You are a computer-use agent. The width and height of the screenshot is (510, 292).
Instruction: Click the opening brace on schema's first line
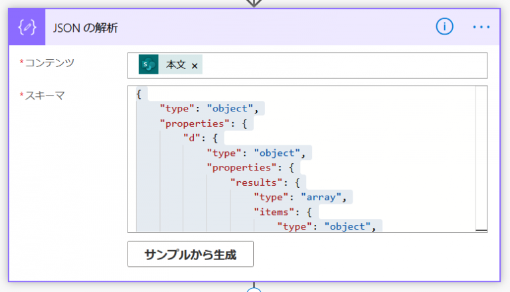(139, 94)
